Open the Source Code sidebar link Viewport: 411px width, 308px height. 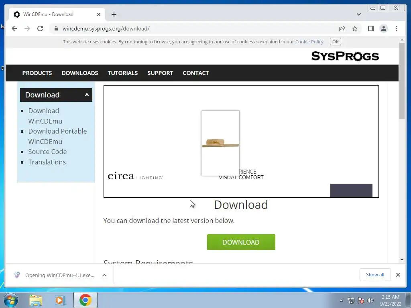click(x=47, y=152)
